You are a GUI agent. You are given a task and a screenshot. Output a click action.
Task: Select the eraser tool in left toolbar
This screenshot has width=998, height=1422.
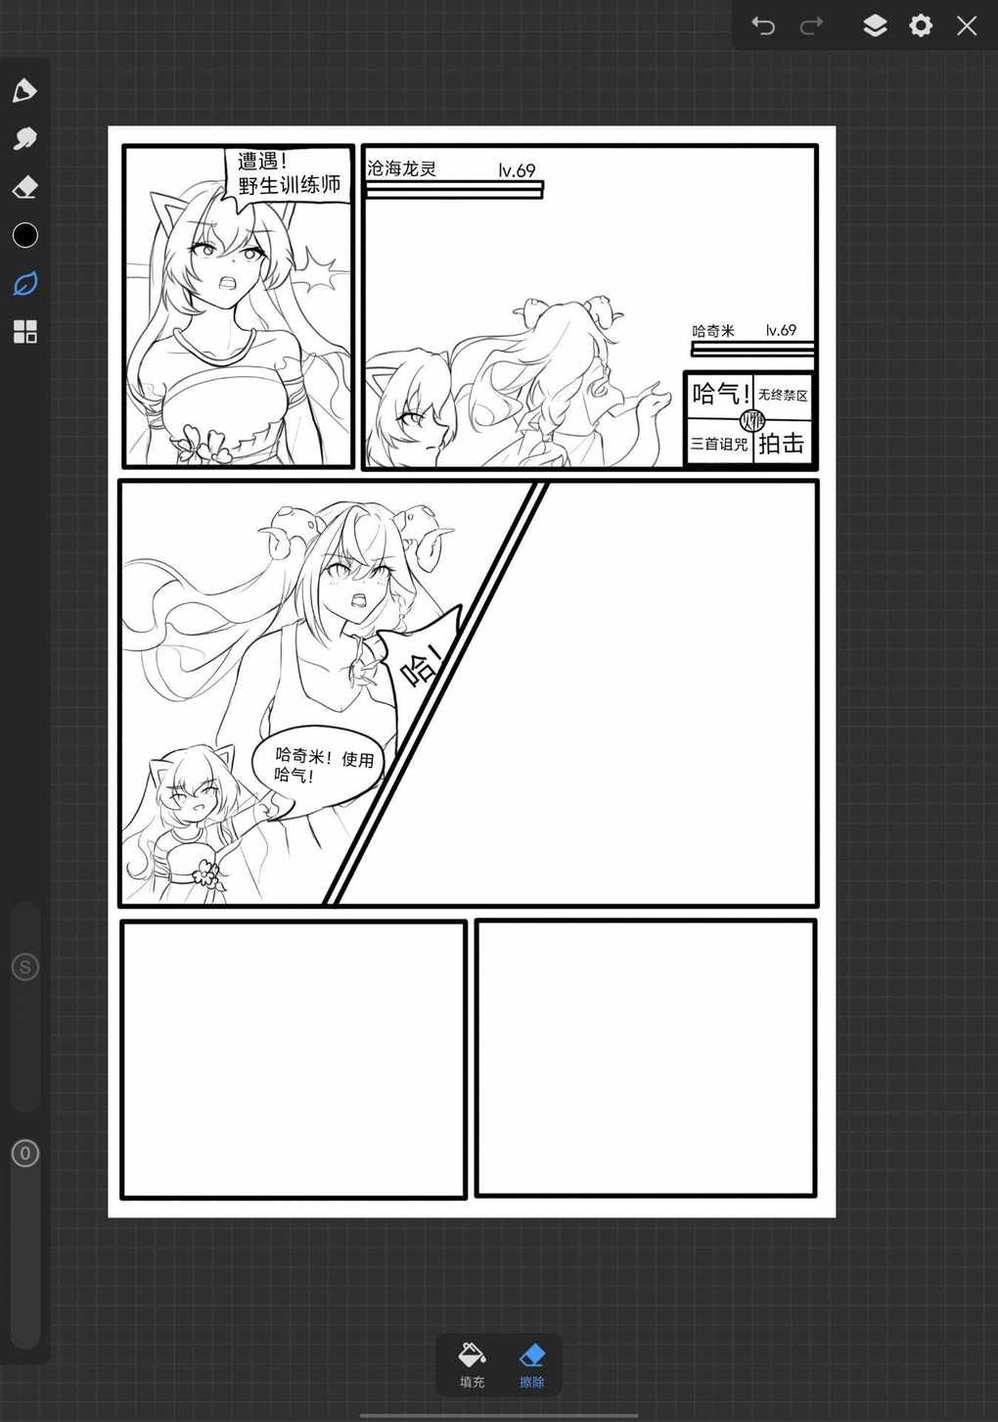24,187
